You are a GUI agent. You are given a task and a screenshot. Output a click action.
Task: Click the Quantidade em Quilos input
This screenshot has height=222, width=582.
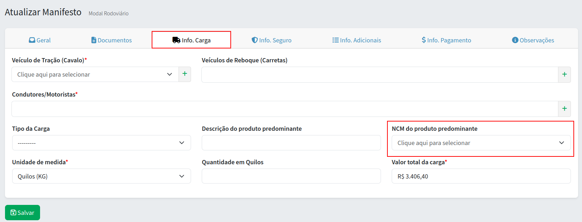(x=291, y=176)
